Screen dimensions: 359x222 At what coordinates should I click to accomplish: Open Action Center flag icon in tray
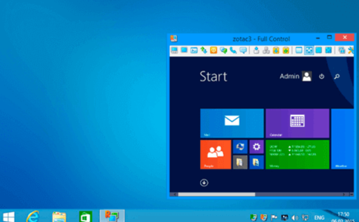pyautogui.click(x=274, y=217)
